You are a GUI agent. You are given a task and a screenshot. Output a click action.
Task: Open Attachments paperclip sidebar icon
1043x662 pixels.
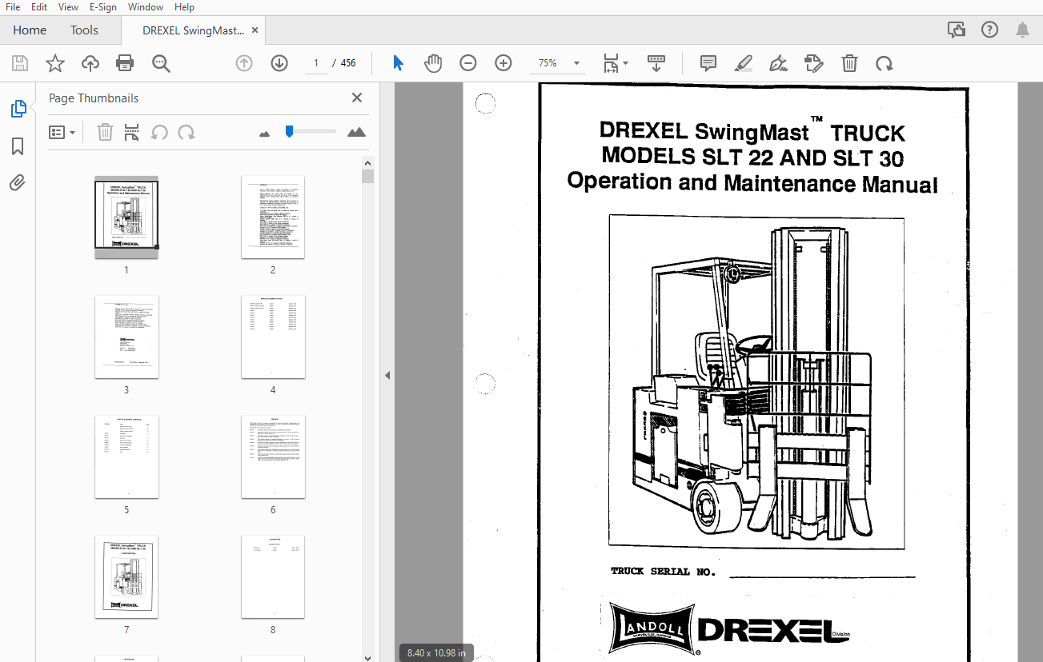pos(18,183)
